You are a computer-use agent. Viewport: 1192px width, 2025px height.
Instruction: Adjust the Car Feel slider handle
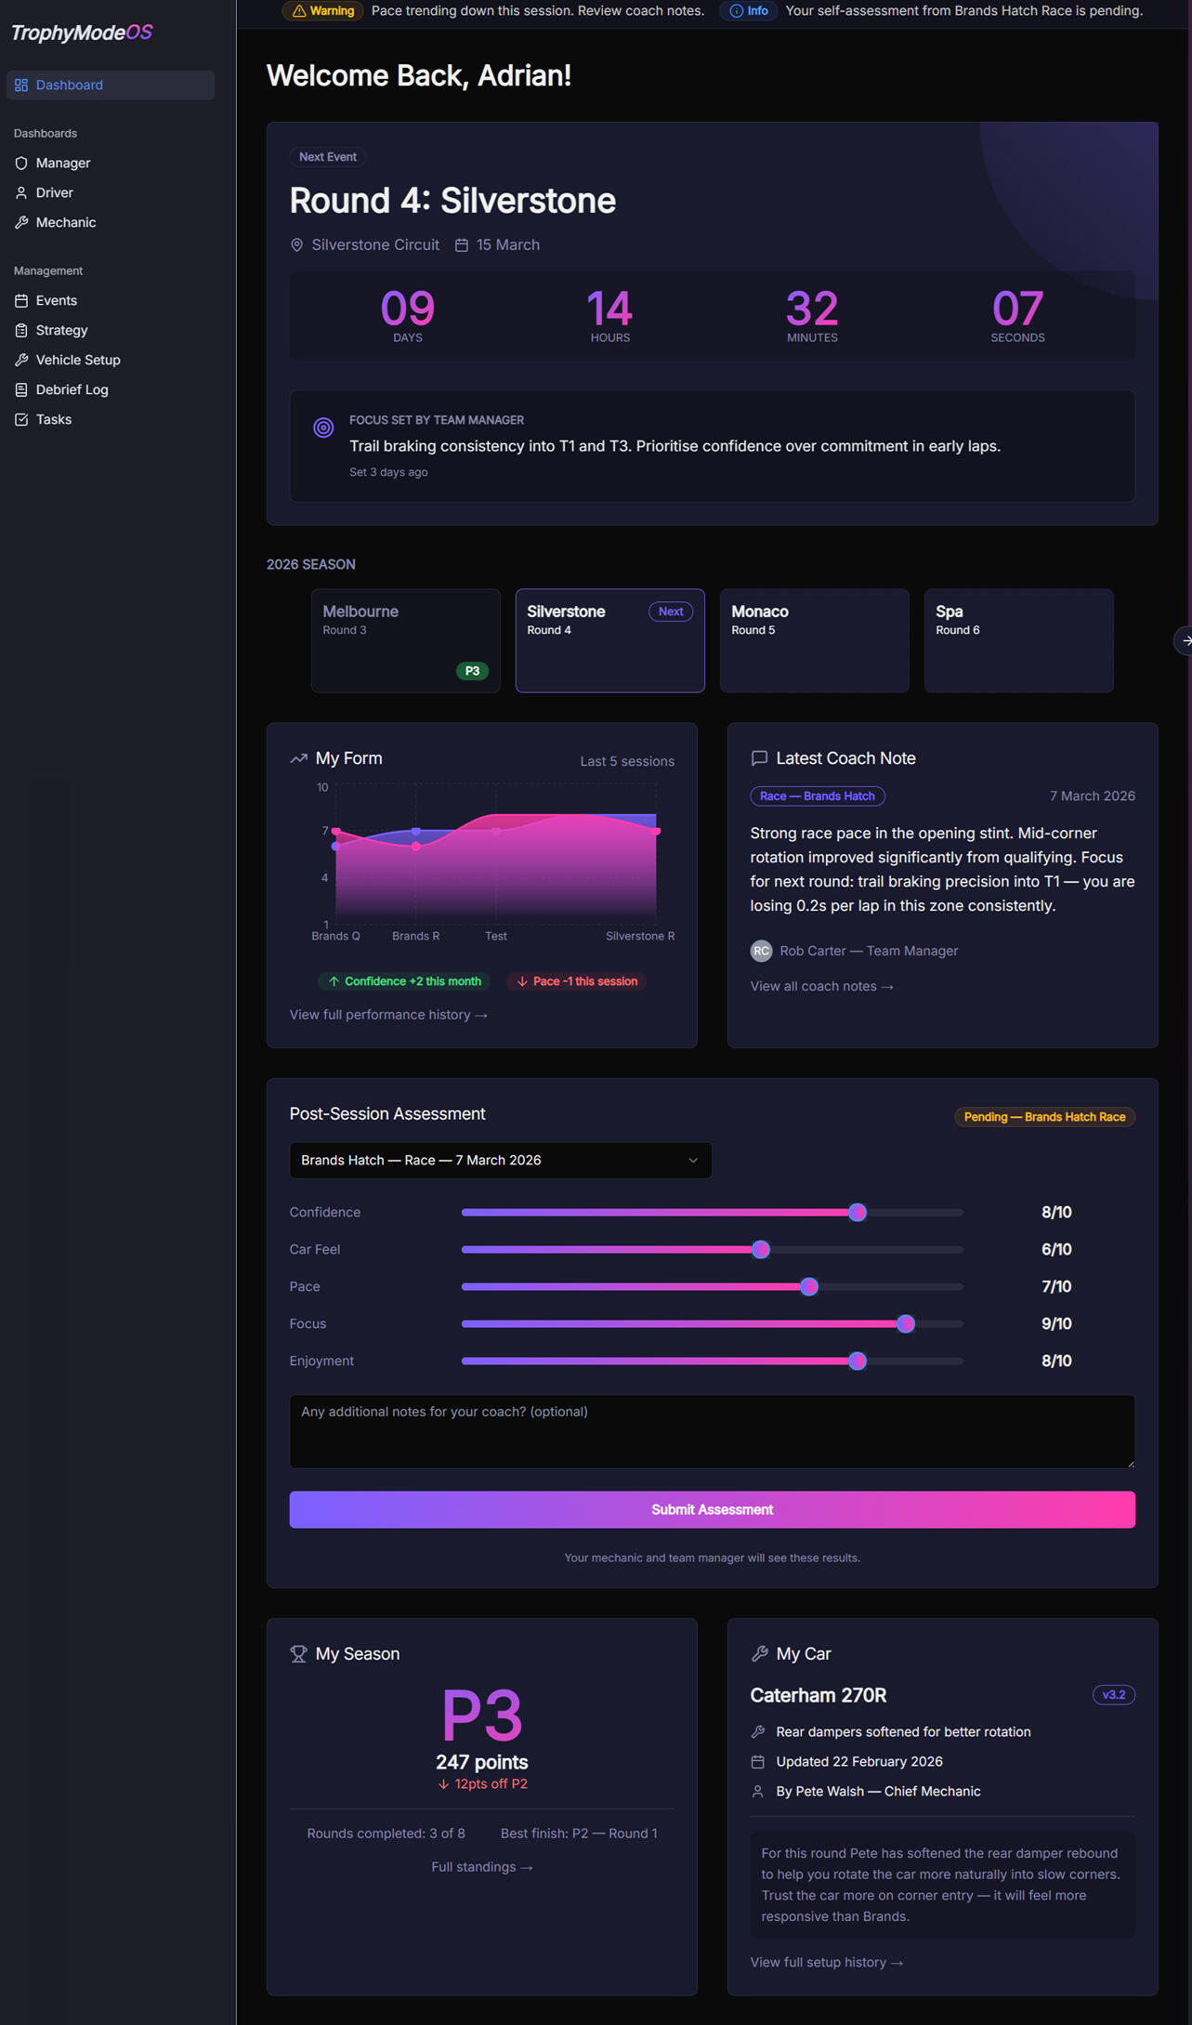[x=761, y=1249]
